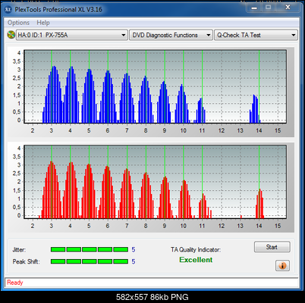Click the Excellent quality indicator text
The image size is (305, 303).
pyautogui.click(x=196, y=260)
